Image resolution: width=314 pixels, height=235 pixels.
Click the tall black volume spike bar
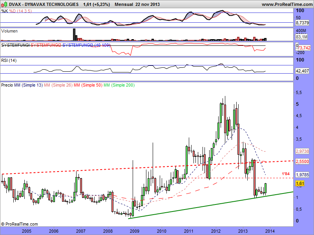click(74, 35)
